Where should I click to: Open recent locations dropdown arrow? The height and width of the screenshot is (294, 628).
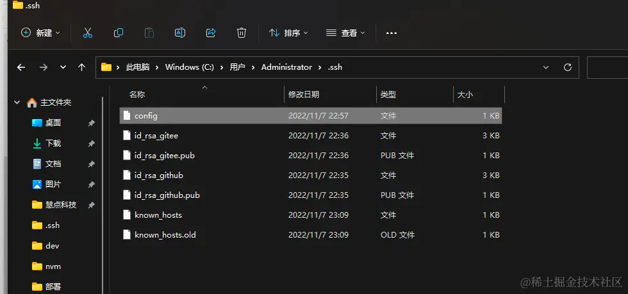click(63, 67)
